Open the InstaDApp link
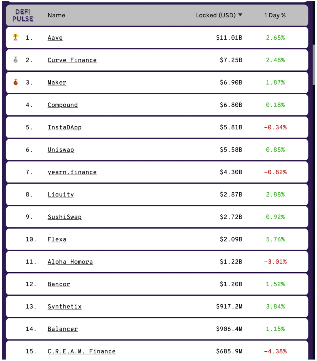This screenshot has height=361, width=317. tap(65, 127)
